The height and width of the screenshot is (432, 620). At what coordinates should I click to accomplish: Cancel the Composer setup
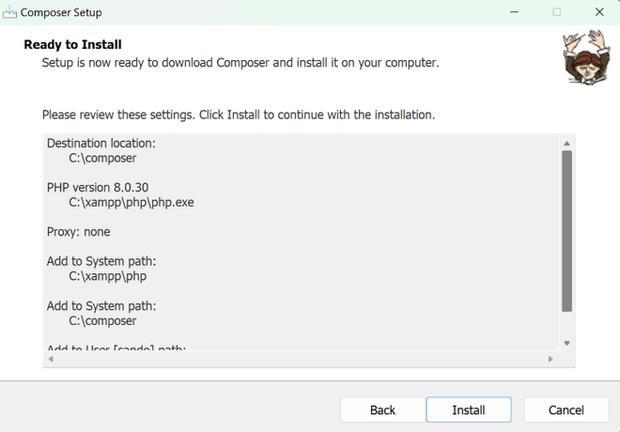pyautogui.click(x=566, y=409)
